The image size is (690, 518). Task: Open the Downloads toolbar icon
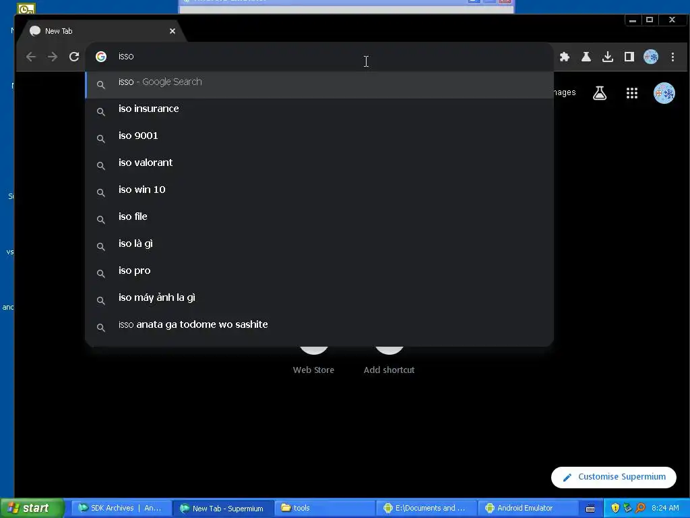tap(608, 57)
